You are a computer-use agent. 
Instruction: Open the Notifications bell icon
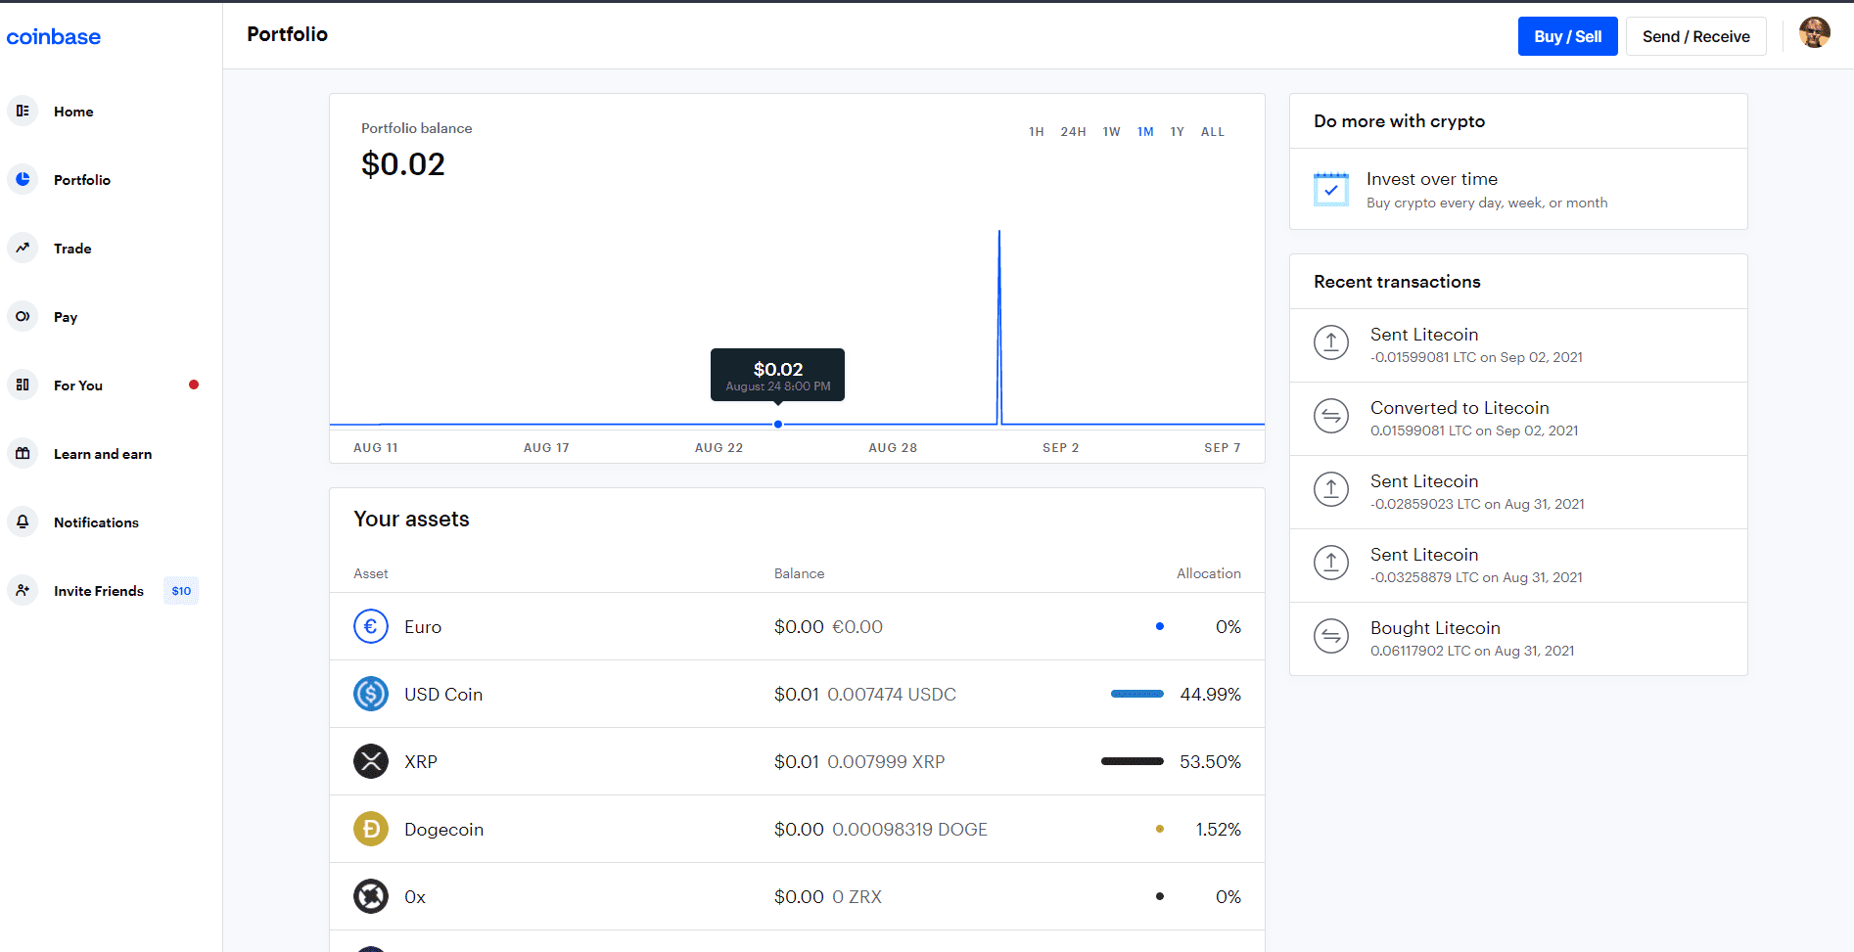23,521
